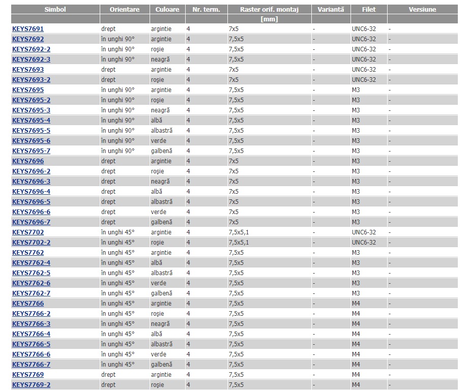
Task: Click the Raster orif. montaj header
Action: pos(269,10)
